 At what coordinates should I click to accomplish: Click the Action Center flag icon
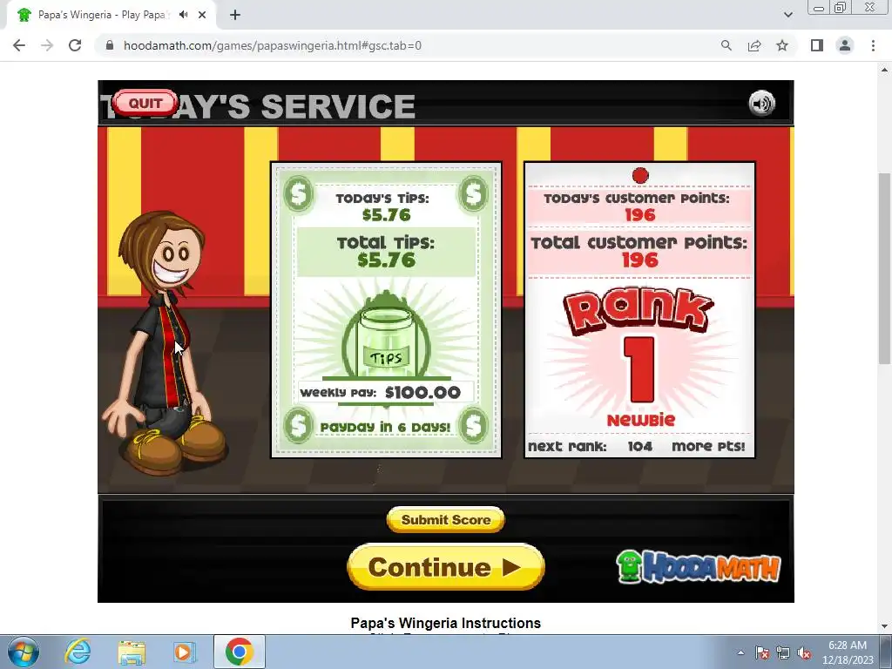coord(762,652)
